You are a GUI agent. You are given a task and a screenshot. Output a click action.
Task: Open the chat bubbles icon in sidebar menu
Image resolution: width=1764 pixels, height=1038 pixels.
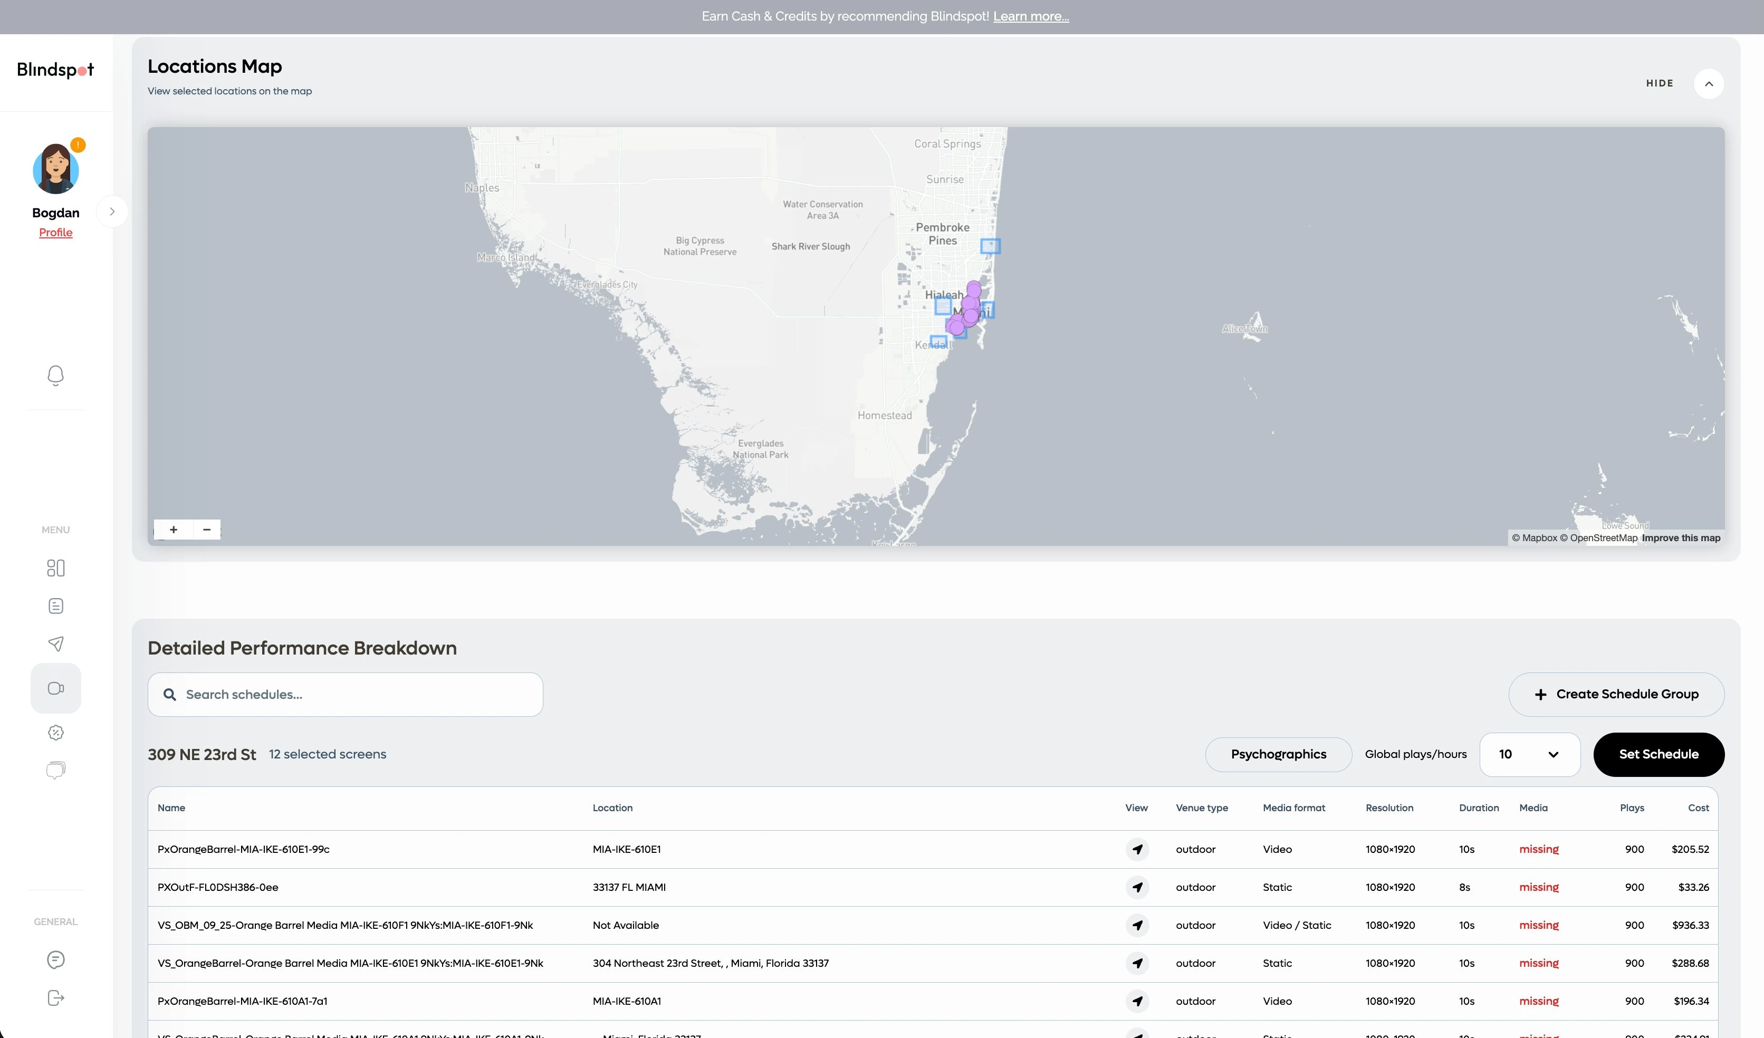click(55, 771)
